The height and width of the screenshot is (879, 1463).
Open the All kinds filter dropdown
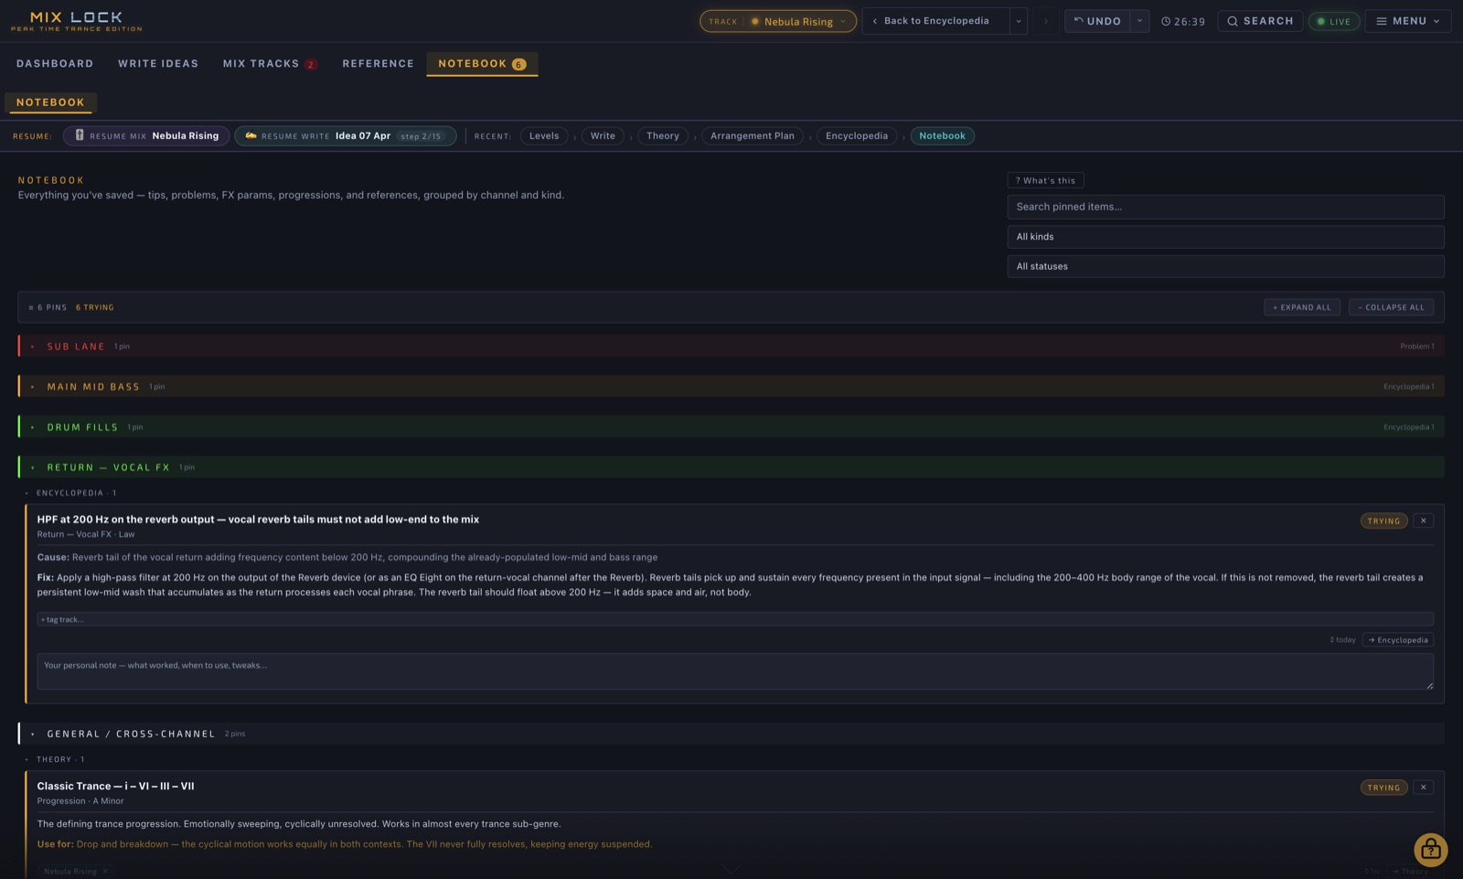1225,237
